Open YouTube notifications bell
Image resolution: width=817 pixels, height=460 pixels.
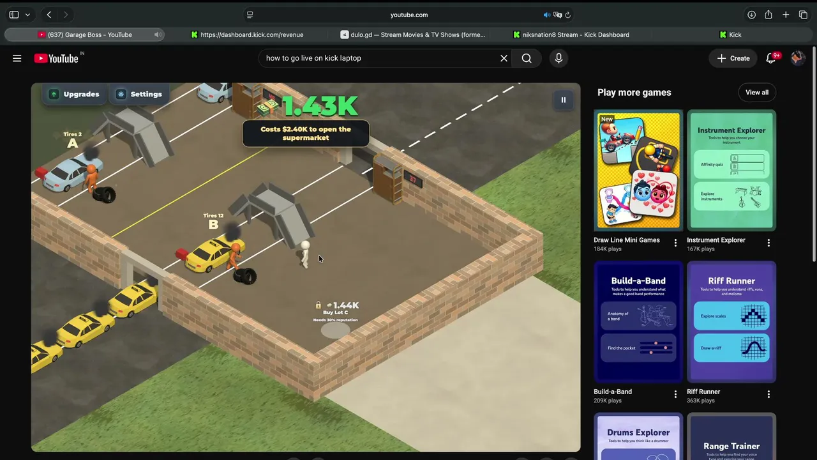(x=771, y=58)
